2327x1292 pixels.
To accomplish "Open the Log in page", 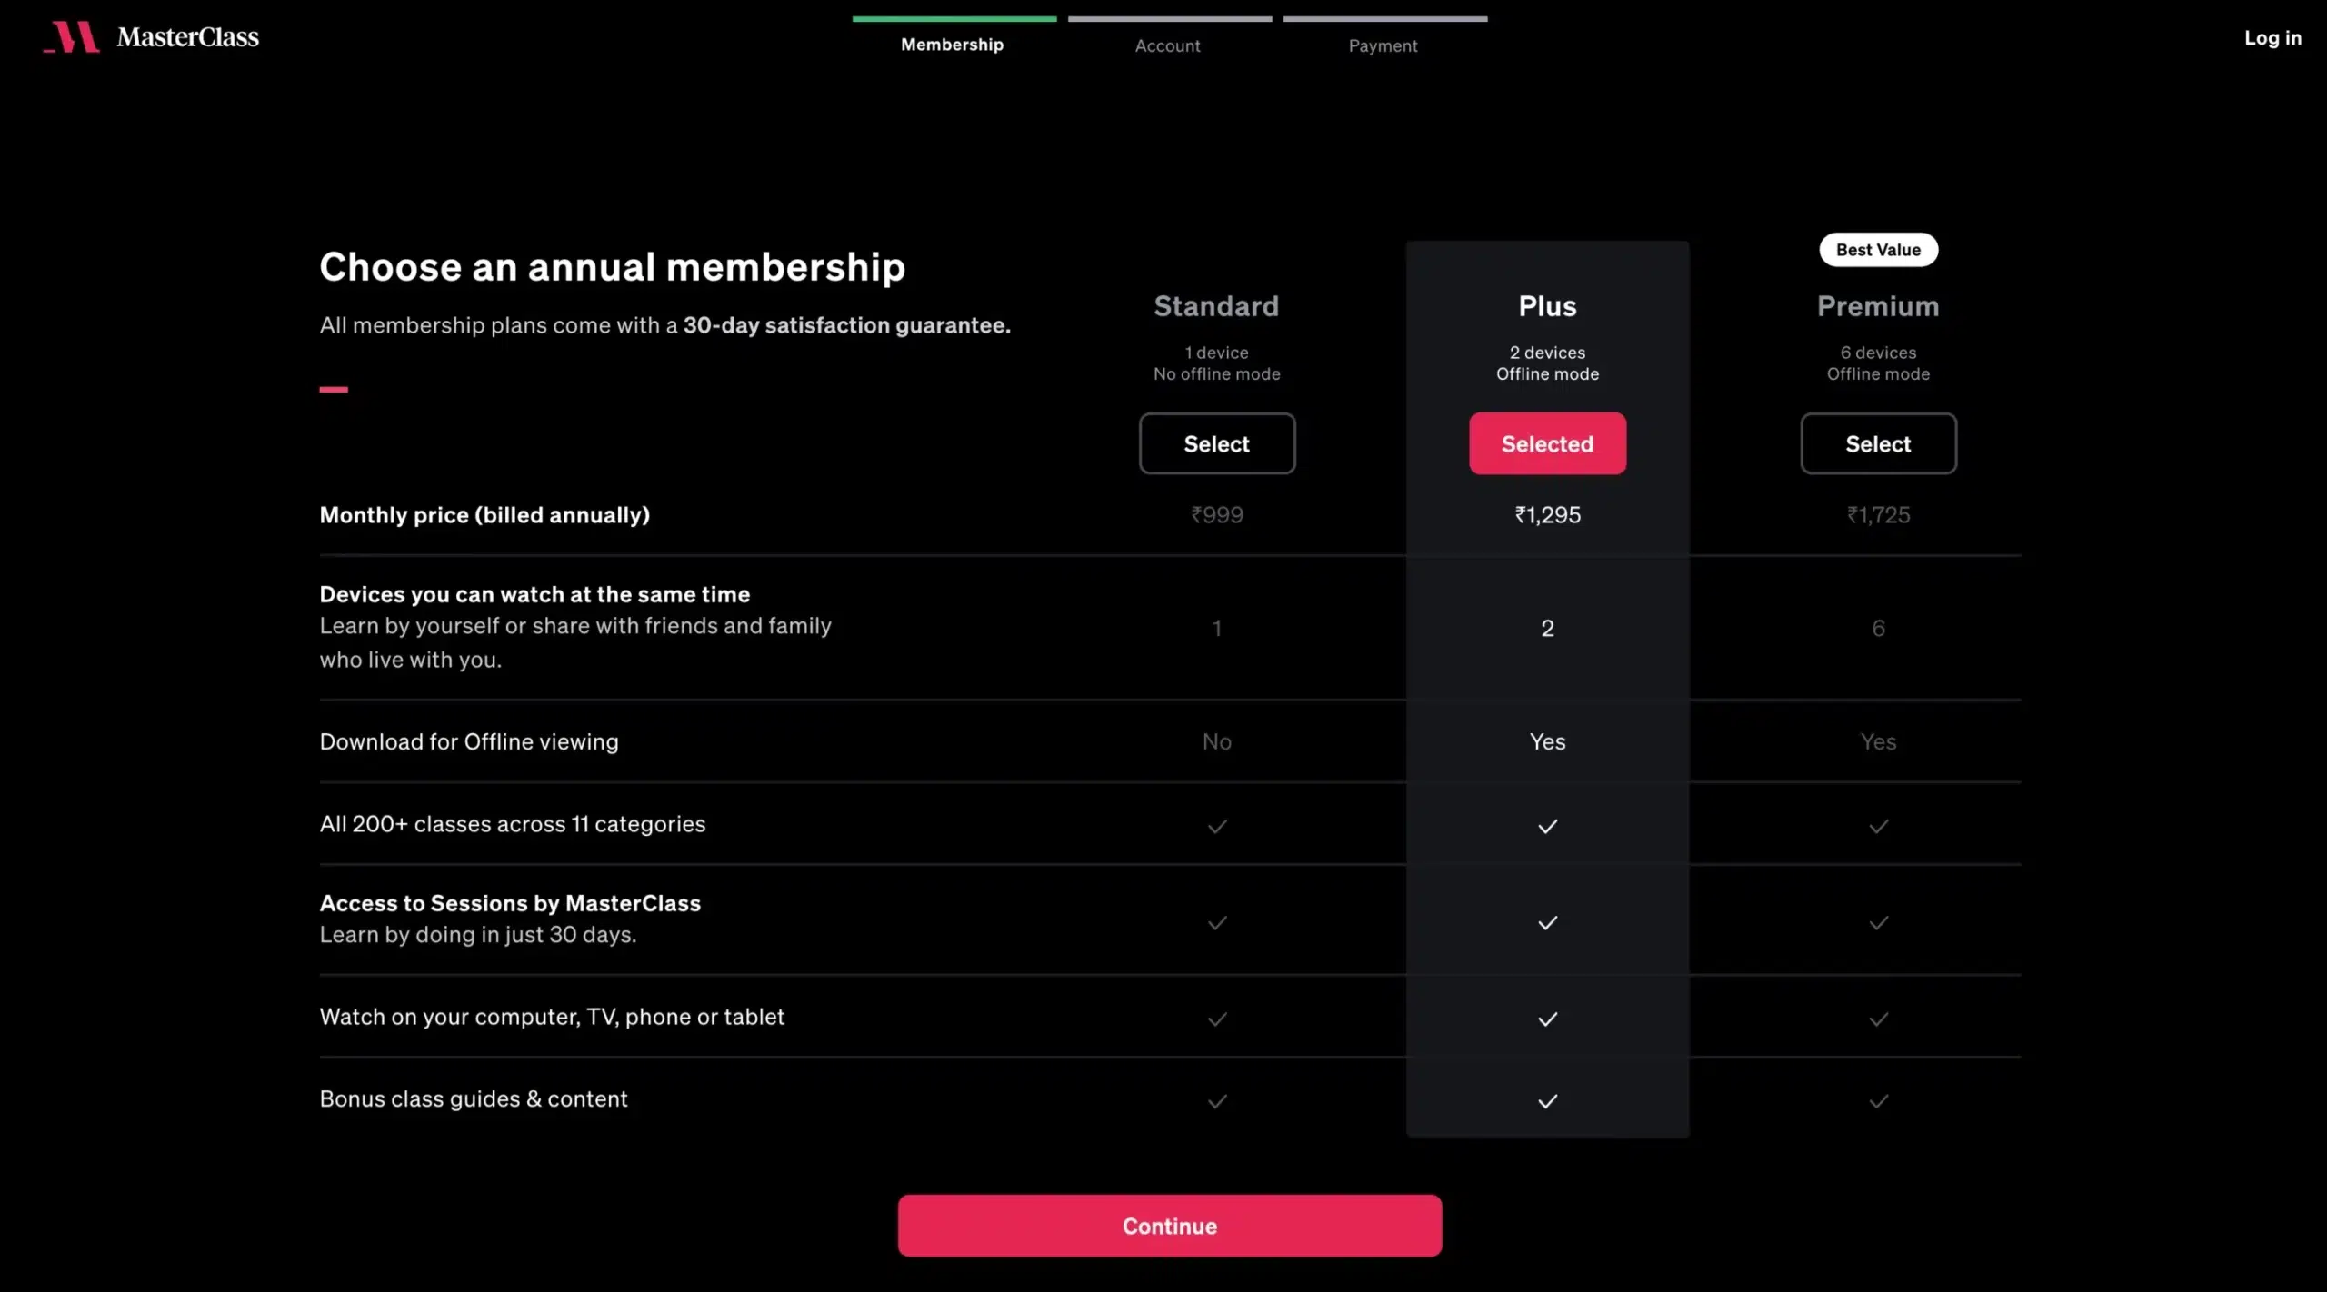I will coord(2272,37).
